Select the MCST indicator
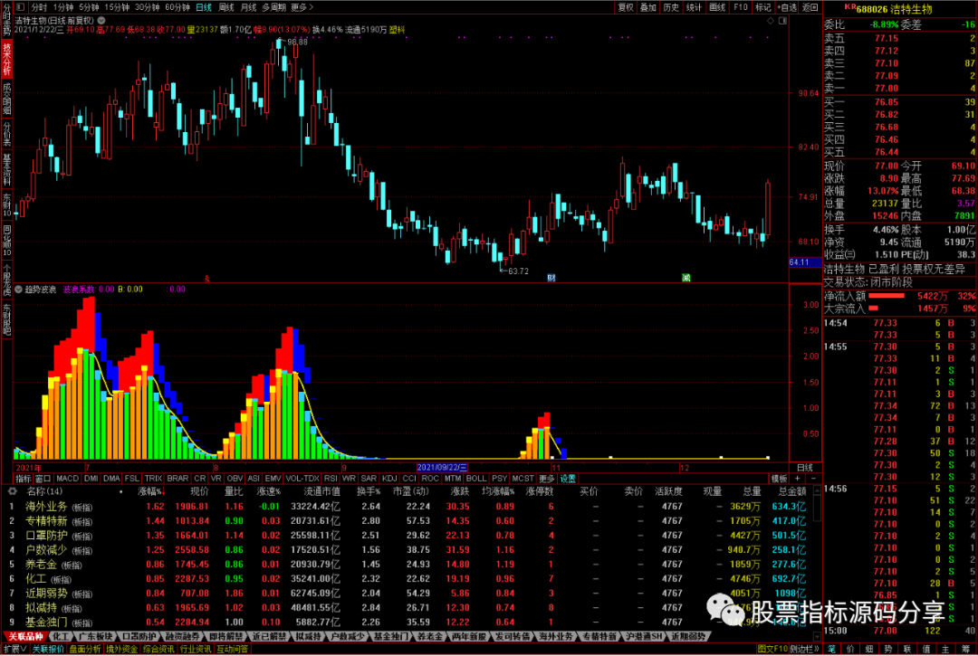This screenshot has width=978, height=656. click(x=523, y=479)
